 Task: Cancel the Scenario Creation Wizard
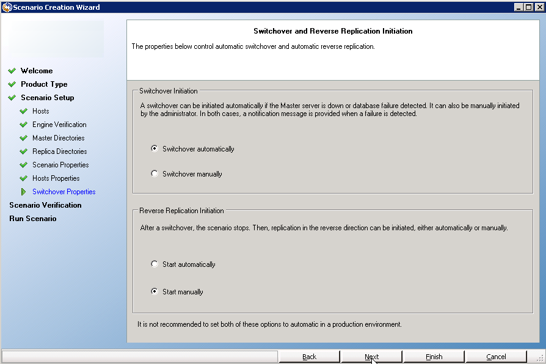496,357
